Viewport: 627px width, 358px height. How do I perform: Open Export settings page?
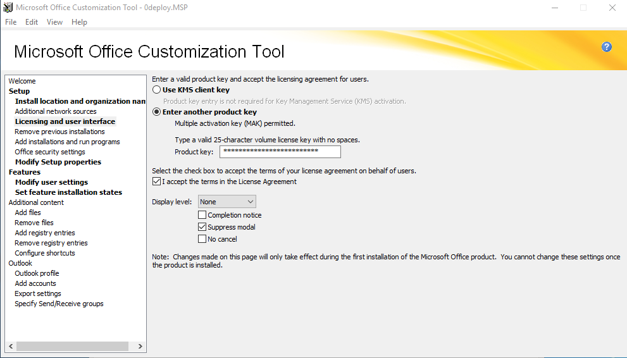pyautogui.click(x=38, y=293)
